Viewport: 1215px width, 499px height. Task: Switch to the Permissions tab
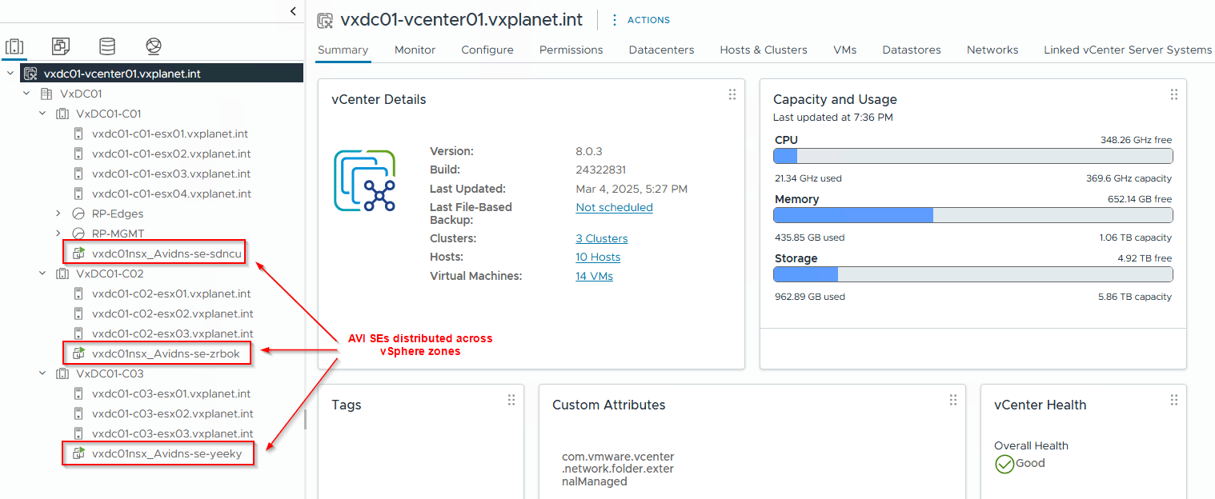pos(571,50)
